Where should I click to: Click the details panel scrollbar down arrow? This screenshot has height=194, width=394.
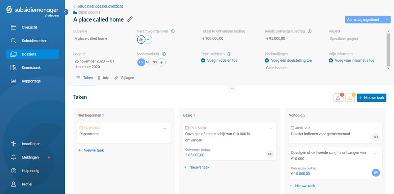point(388,68)
